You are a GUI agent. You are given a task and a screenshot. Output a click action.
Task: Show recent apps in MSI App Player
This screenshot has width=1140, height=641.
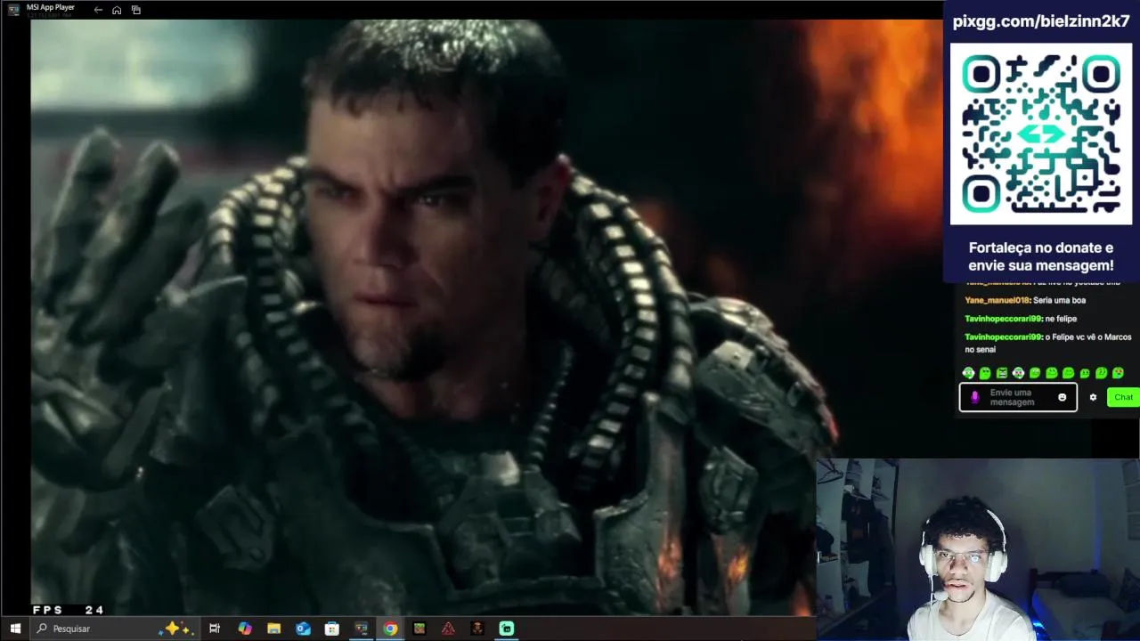pos(136,10)
